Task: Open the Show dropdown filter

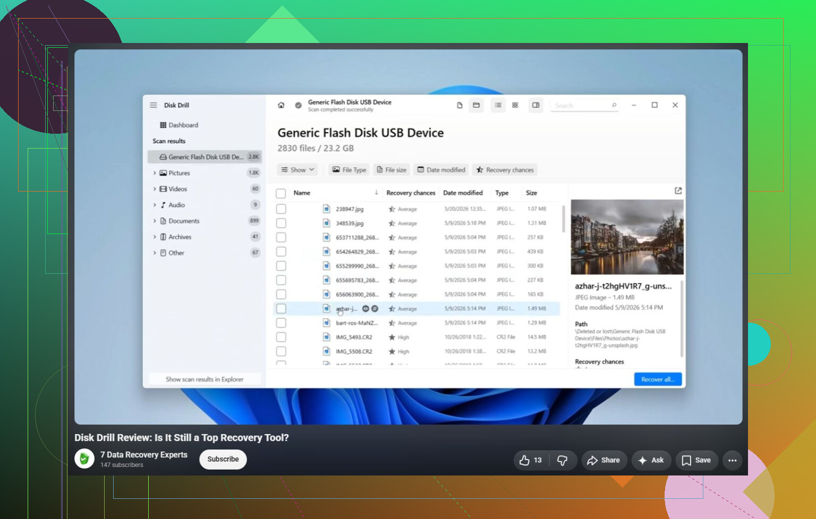Action: coord(297,170)
